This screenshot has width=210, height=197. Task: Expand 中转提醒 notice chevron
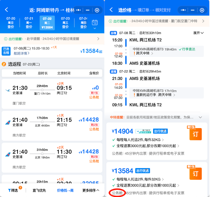pos(200,117)
